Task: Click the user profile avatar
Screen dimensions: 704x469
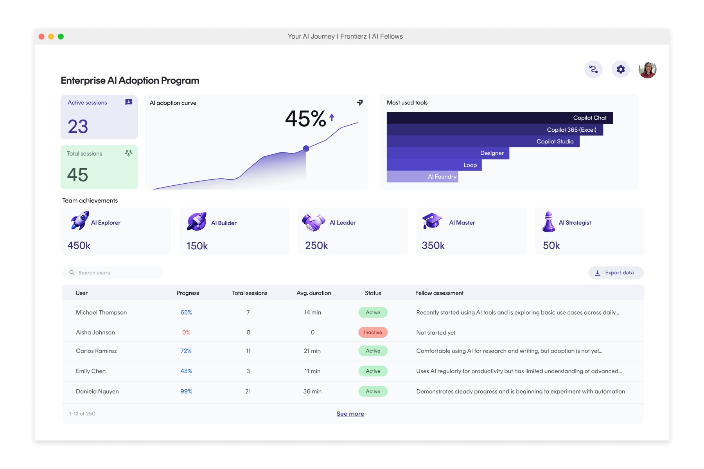Action: point(647,70)
